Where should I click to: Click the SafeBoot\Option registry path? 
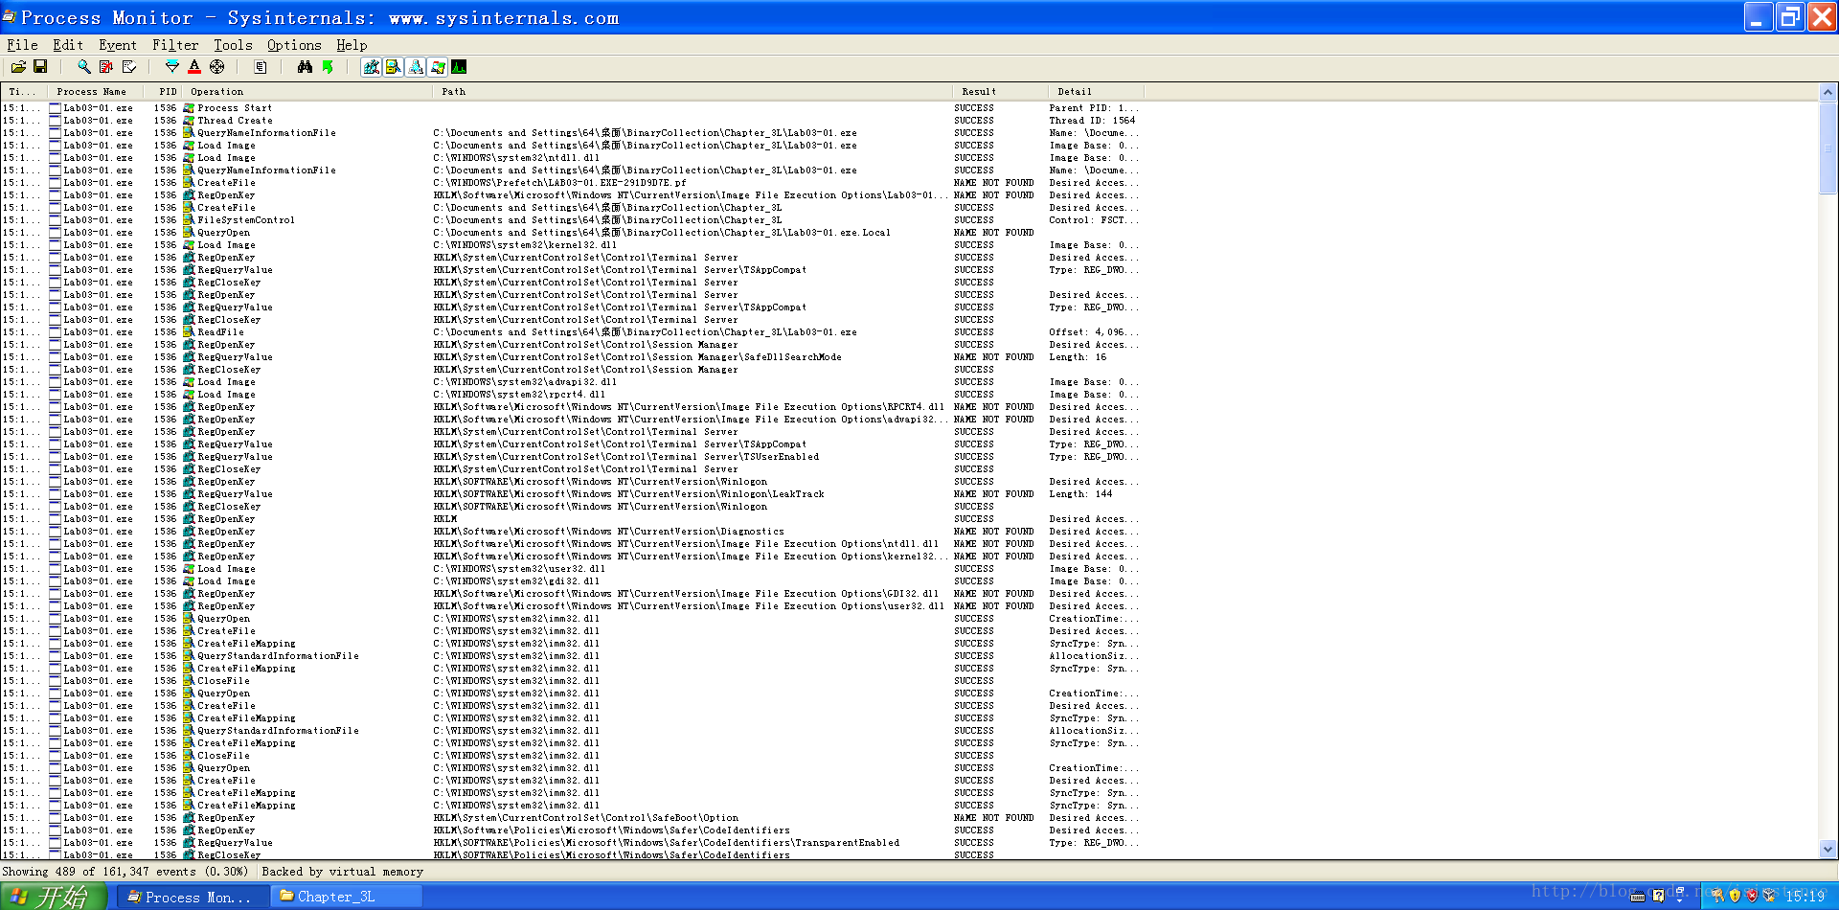(x=586, y=818)
